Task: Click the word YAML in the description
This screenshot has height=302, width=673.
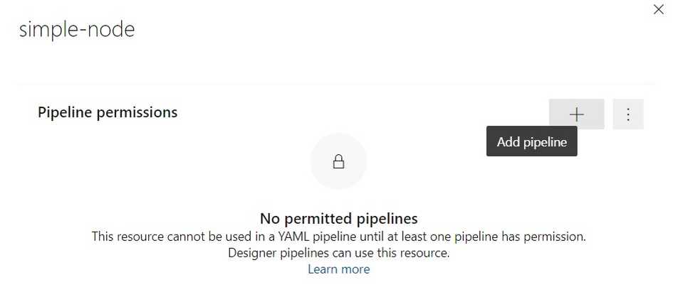Action: 293,237
